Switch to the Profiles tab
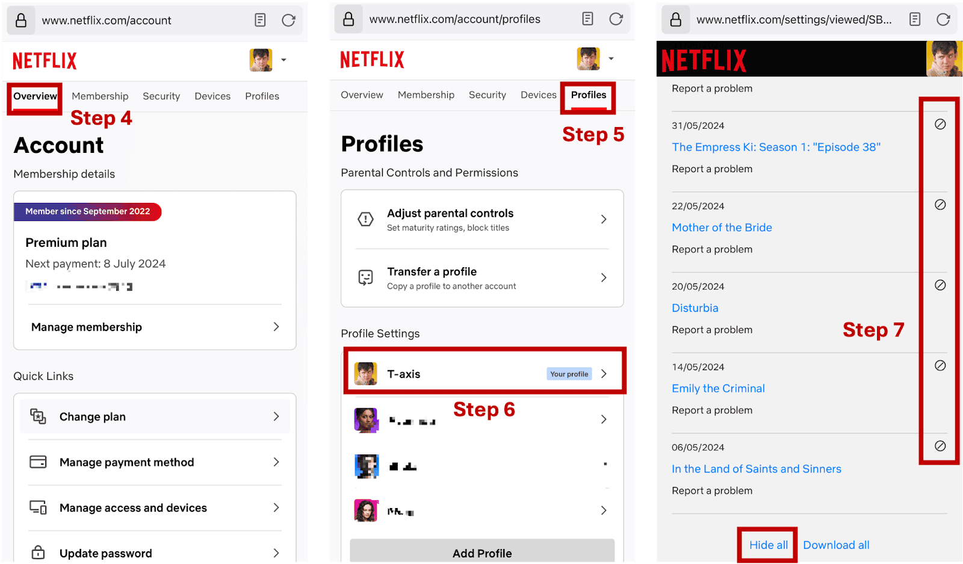This screenshot has height=564, width=963. point(588,95)
